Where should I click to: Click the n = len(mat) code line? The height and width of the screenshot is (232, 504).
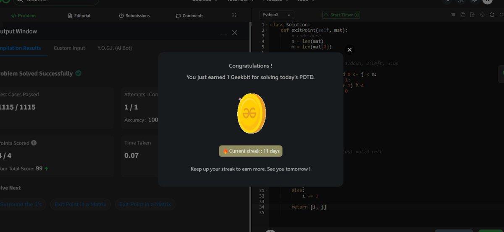(x=307, y=41)
